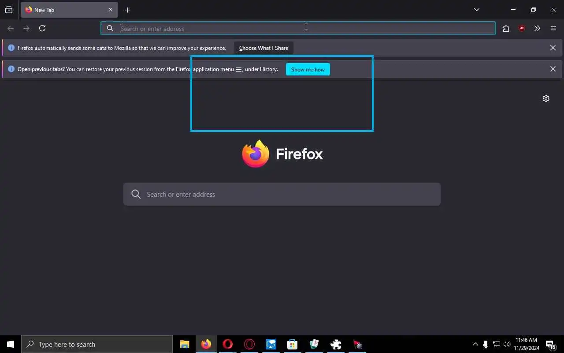The image size is (564, 353).
Task: Open Microsoft Store from taskbar
Action: pyautogui.click(x=292, y=344)
